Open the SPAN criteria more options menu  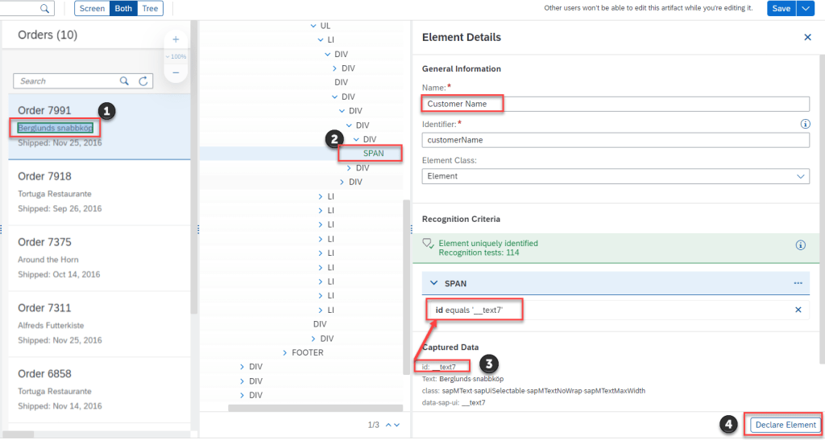click(x=798, y=283)
